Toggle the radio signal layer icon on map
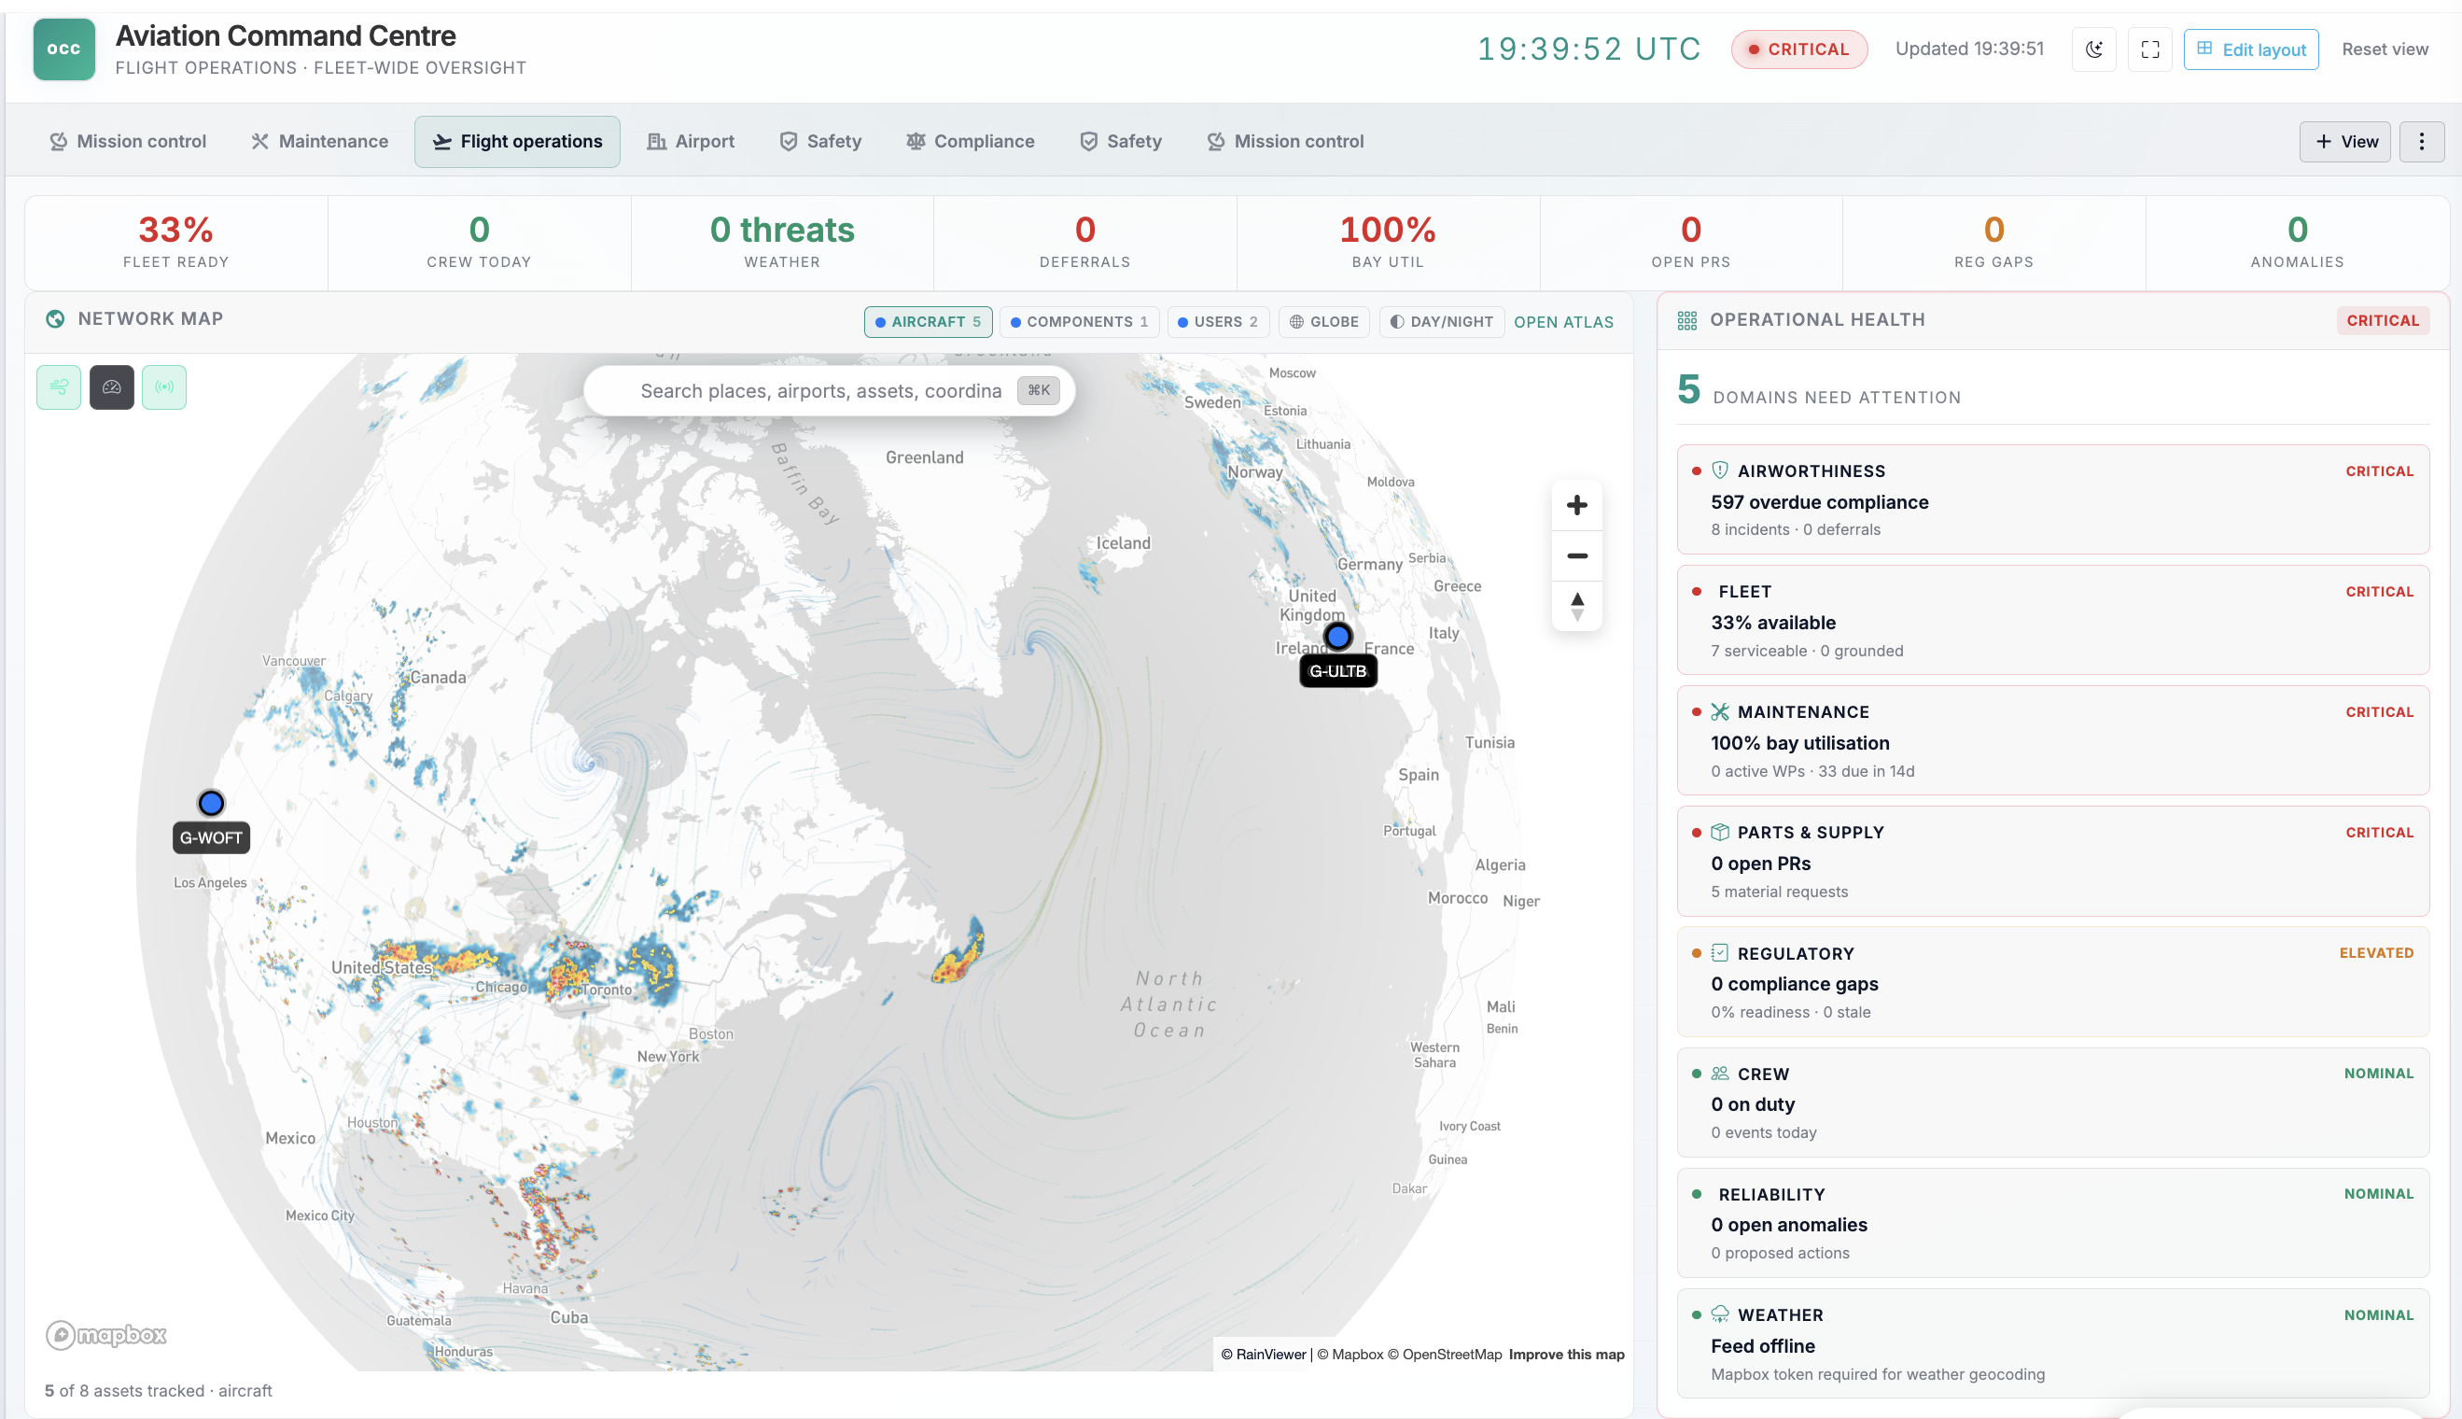This screenshot has width=2462, height=1419. pos(163,386)
